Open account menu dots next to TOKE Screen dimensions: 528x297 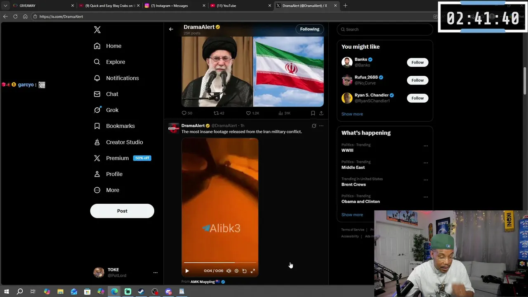point(156,273)
